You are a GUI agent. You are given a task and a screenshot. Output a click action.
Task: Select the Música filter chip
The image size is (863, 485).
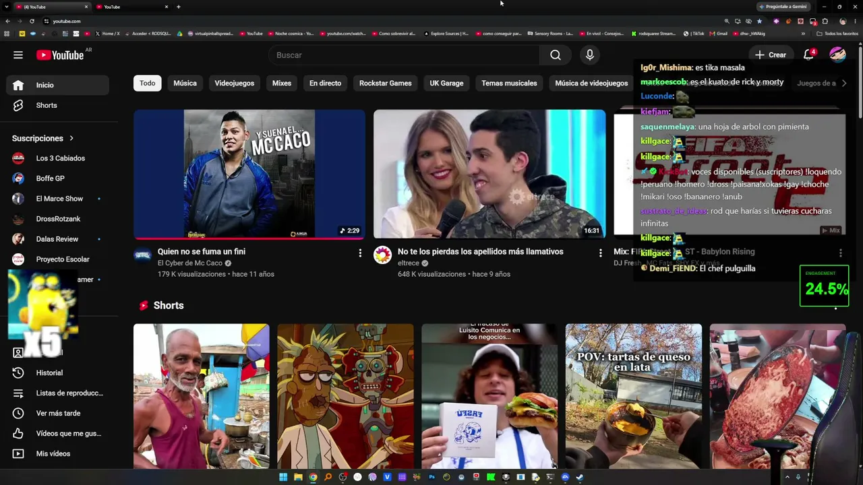185,84
